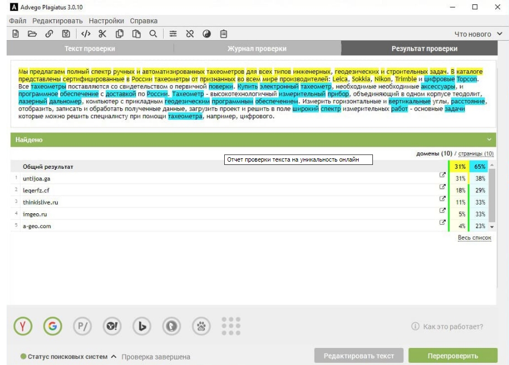
Task: Click the results list scrollbar thumb
Action: click(x=492, y=195)
